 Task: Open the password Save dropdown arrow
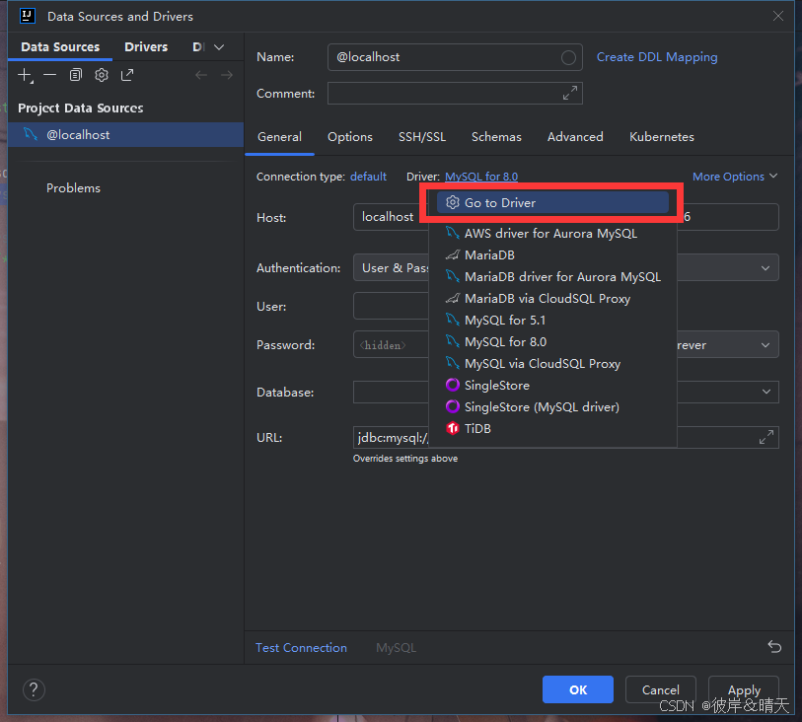766,345
